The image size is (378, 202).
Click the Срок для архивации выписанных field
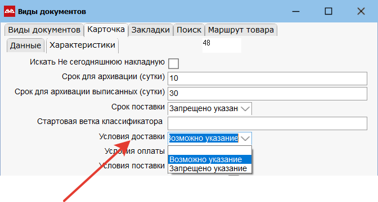click(x=267, y=93)
